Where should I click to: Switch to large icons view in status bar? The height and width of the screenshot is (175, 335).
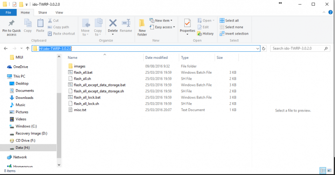(329, 170)
